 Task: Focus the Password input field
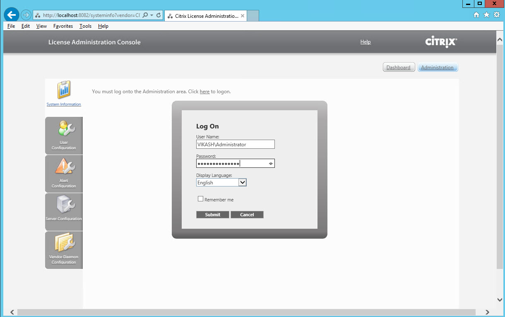(x=236, y=163)
